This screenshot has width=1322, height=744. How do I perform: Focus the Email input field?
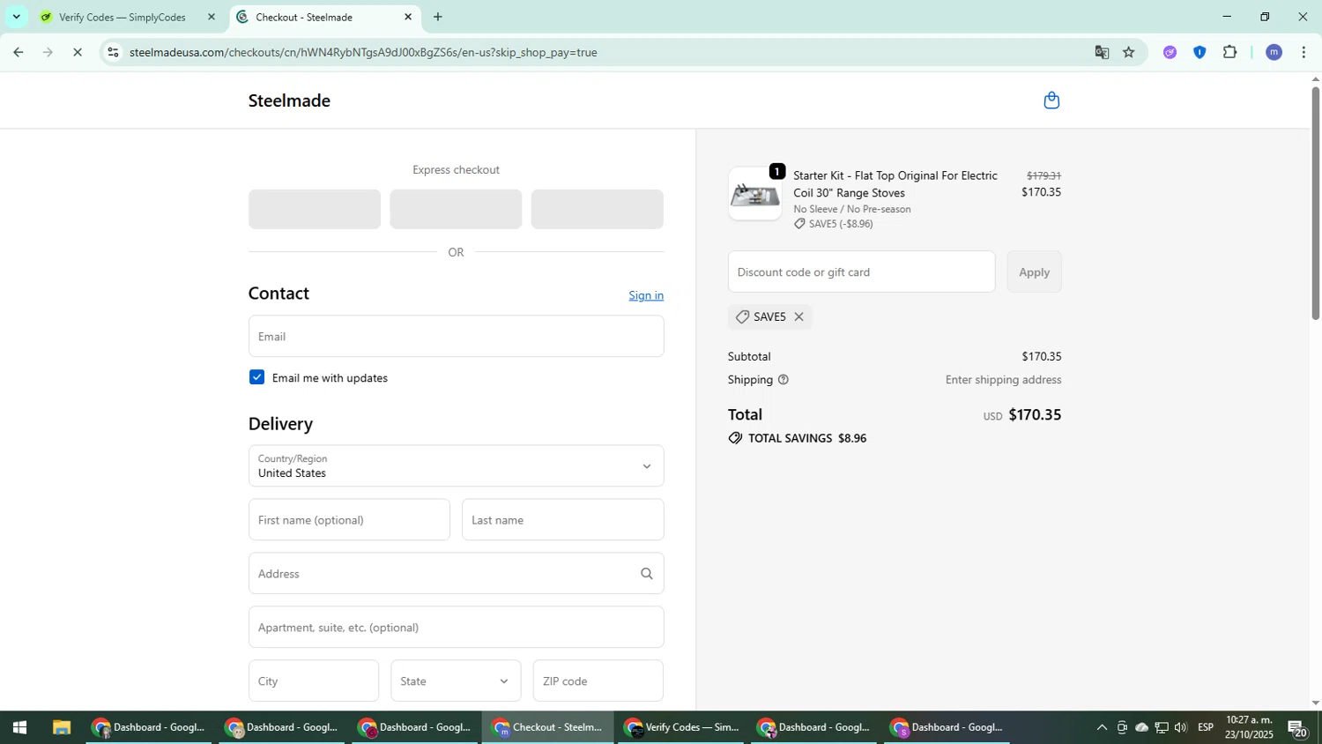point(456,336)
